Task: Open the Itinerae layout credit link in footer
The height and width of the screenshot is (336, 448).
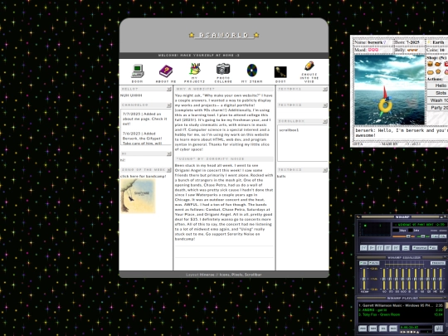Action: coord(207,275)
